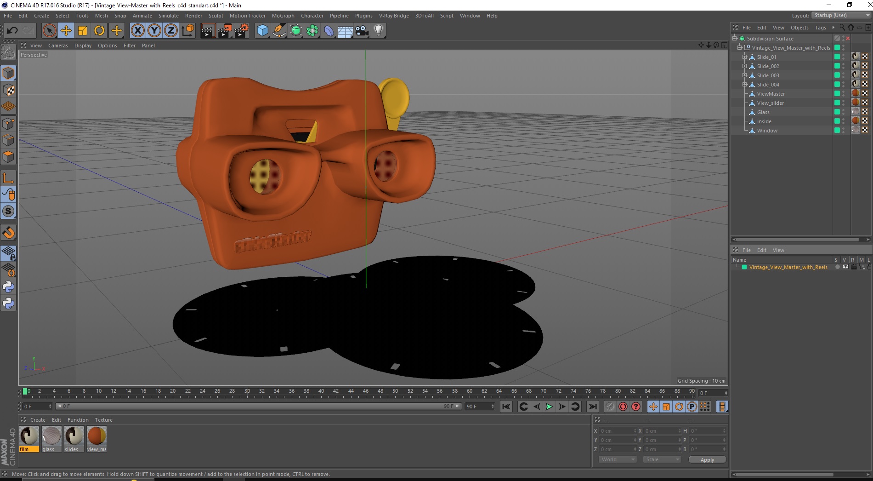Image resolution: width=873 pixels, height=481 pixels.
Task: Add a Cube primitive object
Action: (262, 31)
